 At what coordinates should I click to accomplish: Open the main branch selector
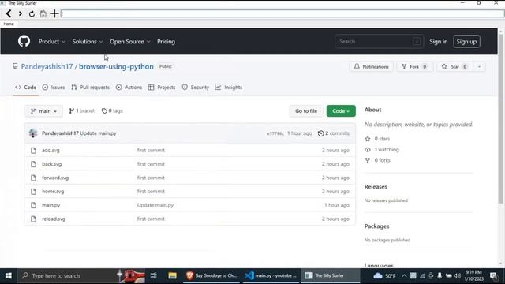pos(43,111)
